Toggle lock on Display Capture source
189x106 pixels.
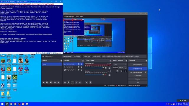point(82,70)
